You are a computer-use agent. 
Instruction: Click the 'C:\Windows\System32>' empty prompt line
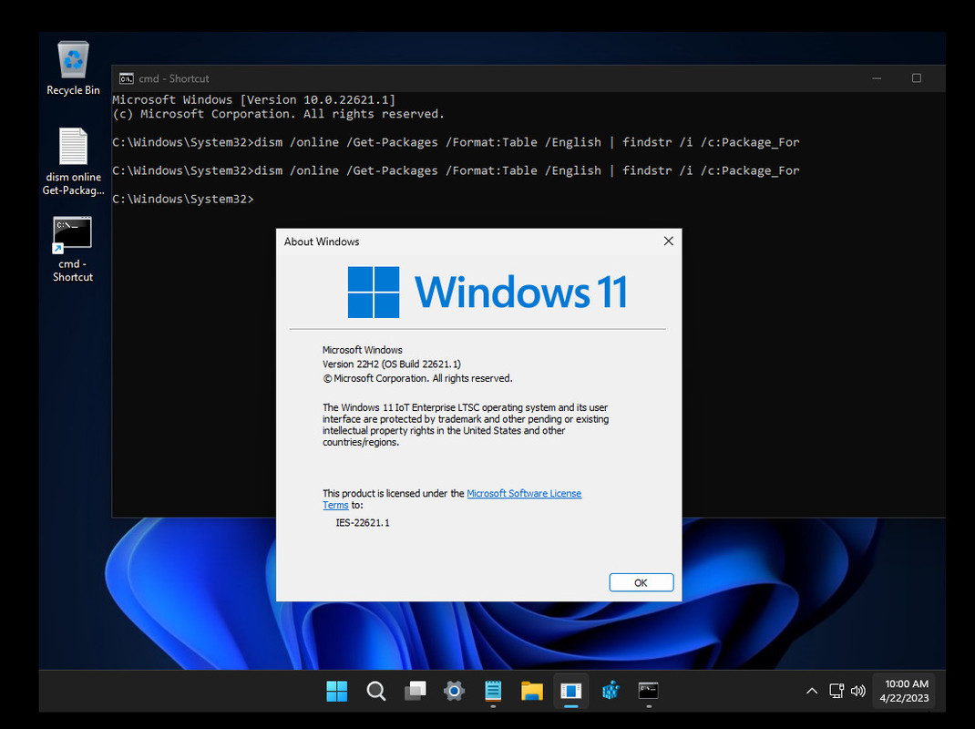[x=183, y=199]
